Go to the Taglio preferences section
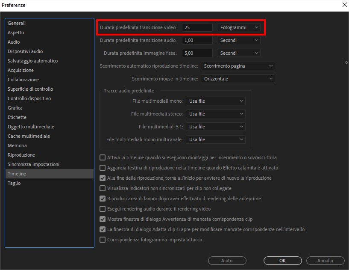The image size is (349, 270). pyautogui.click(x=14, y=183)
